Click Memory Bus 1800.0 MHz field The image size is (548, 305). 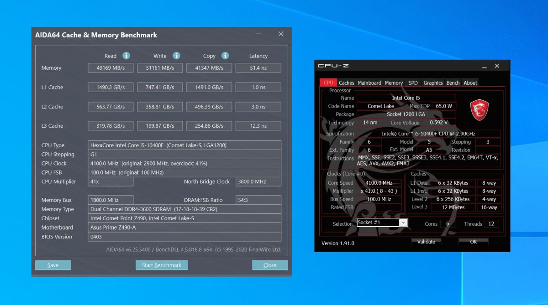pos(111,200)
